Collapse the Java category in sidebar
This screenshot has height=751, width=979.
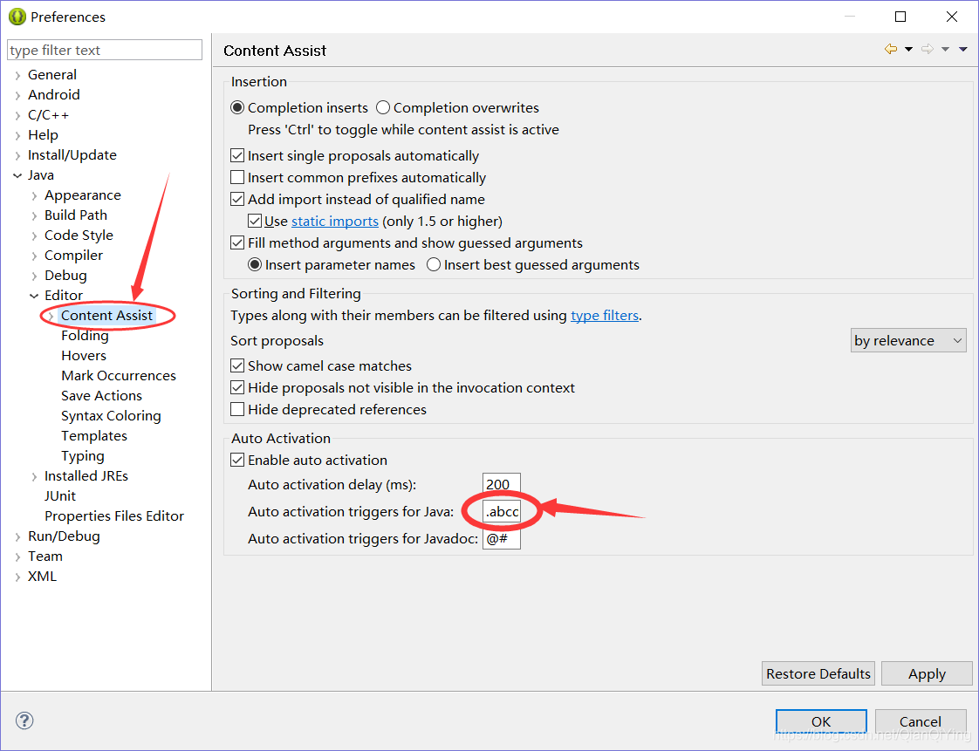click(17, 174)
